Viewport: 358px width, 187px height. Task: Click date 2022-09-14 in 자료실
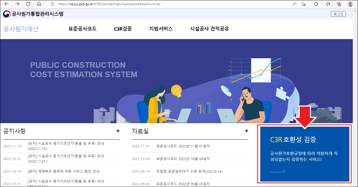(x=141, y=171)
